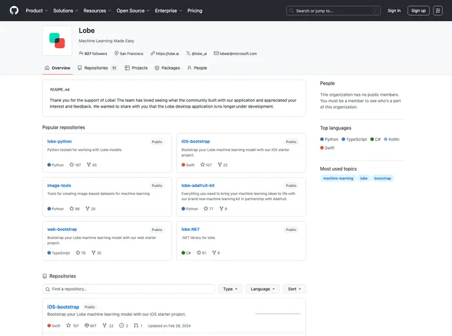
Task: Click the star icon on lobe-adafruit-kit card
Action: tap(206, 209)
